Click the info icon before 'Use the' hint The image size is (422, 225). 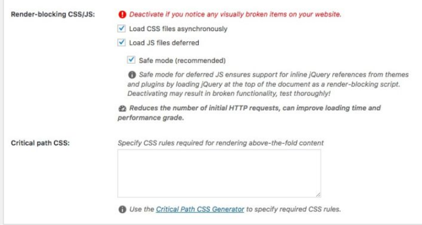tap(122, 210)
